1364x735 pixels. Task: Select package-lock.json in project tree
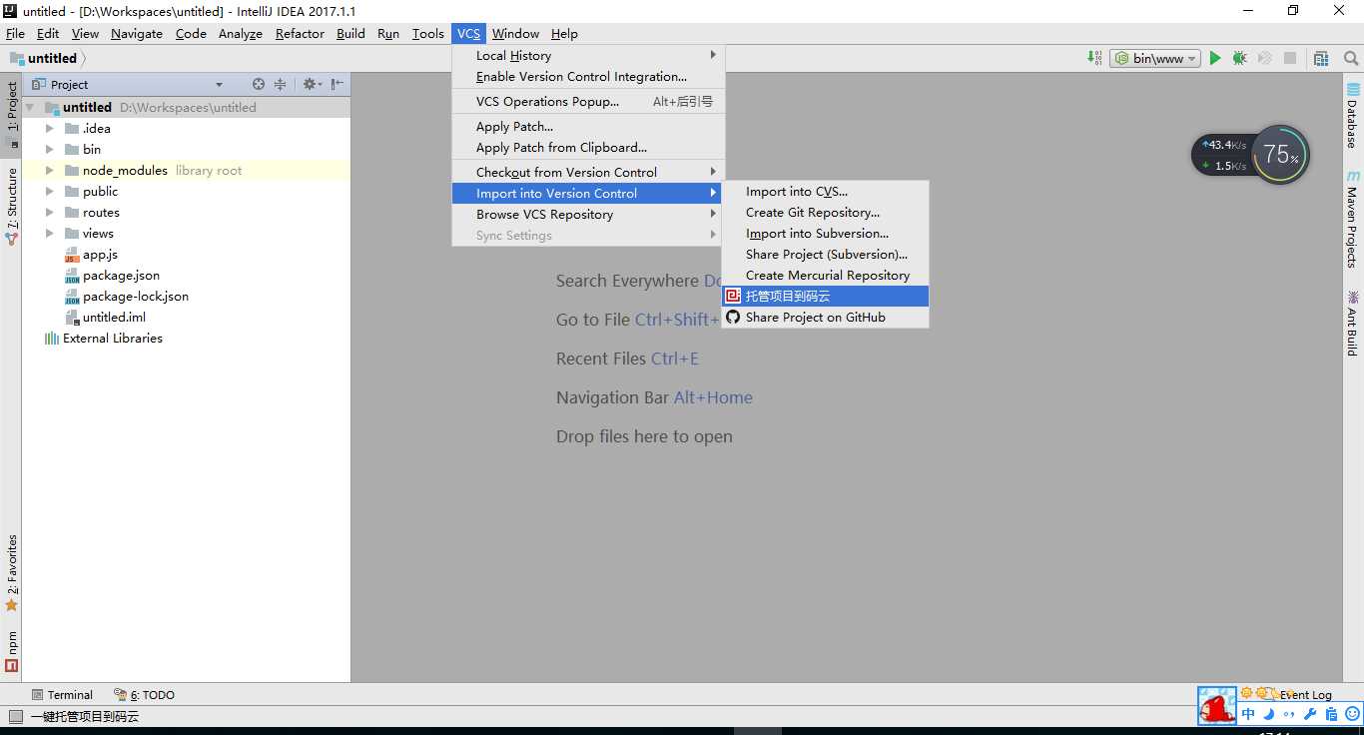126,297
